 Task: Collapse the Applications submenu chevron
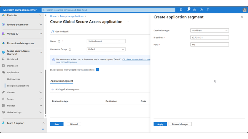(x=41, y=72)
